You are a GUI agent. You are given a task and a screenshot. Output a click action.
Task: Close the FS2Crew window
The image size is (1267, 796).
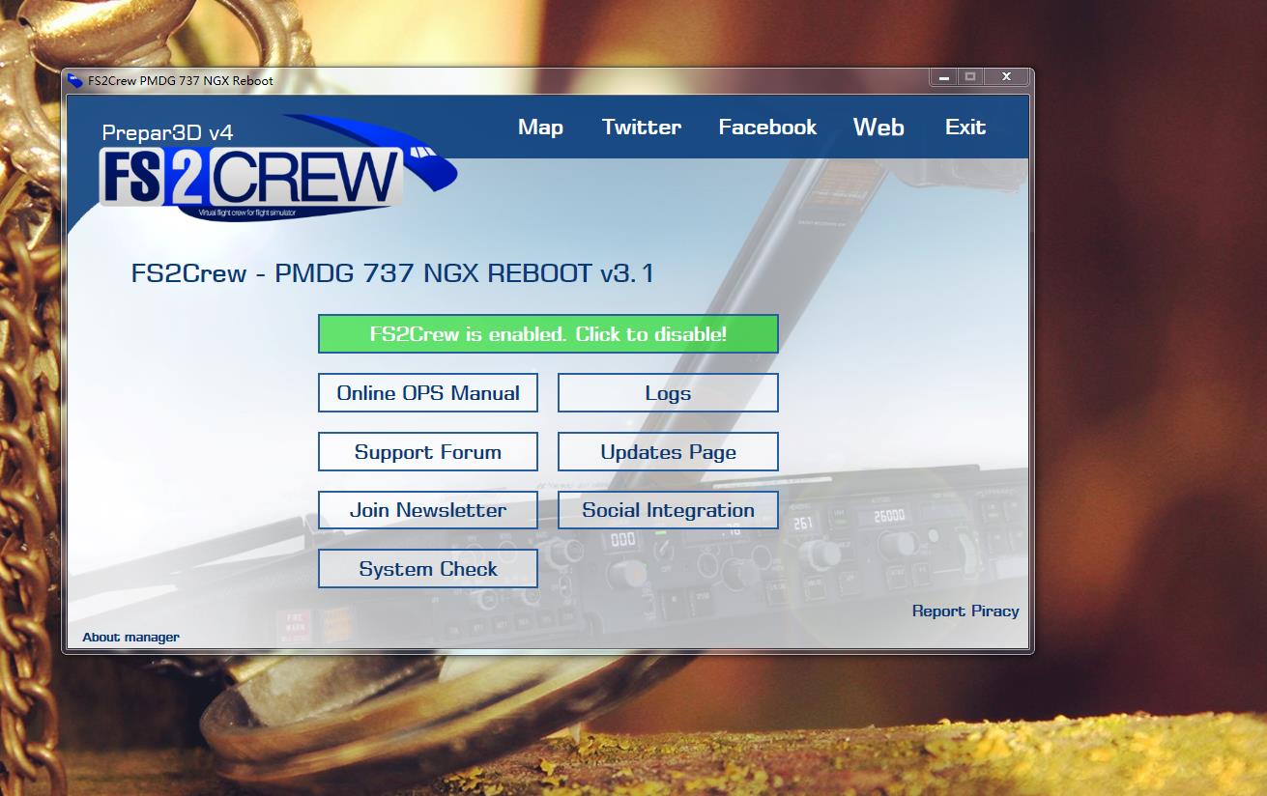[x=1006, y=77]
